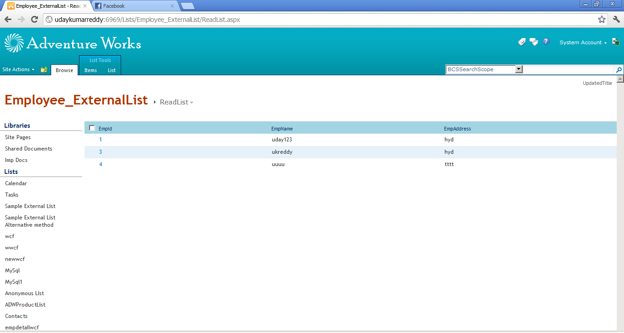
Task: Open the ReadList view dropdown
Action: 176,102
